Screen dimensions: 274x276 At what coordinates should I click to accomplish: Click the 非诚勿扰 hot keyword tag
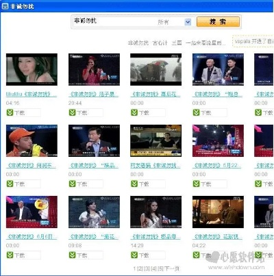(138, 43)
